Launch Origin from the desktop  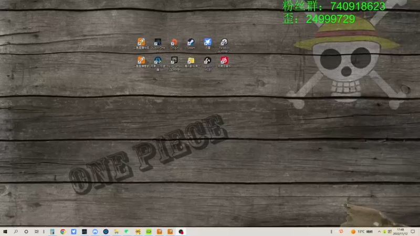[x=174, y=44]
